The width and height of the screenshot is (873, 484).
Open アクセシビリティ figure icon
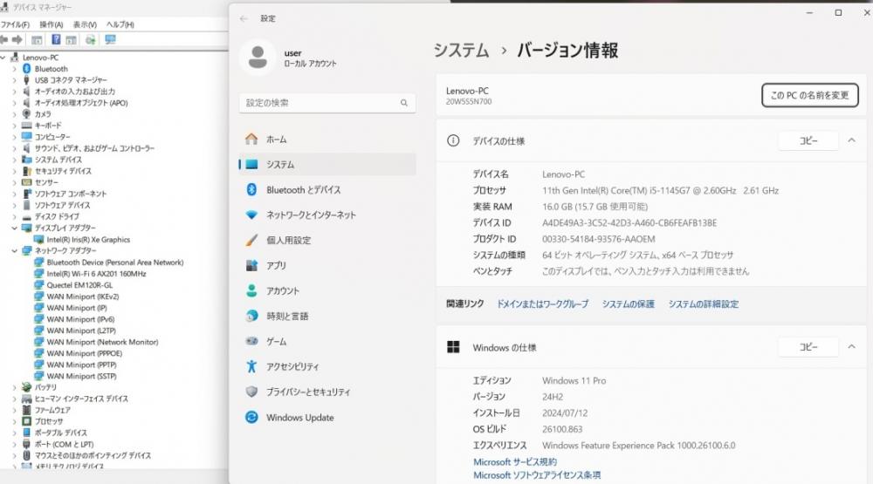(x=251, y=366)
